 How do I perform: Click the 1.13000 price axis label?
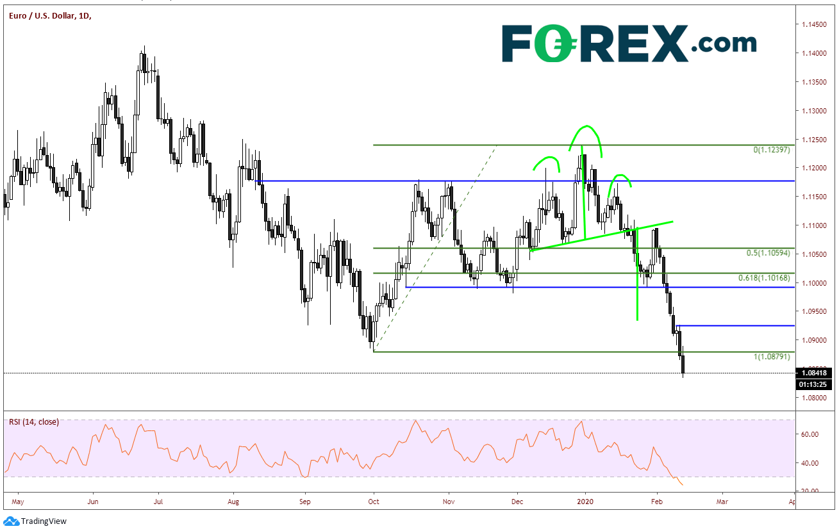(813, 111)
